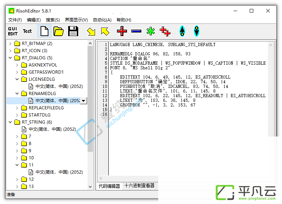Select 中文(简体) entry under LICENSEDLG
This screenshot has width=282, height=204.
coord(56,86)
